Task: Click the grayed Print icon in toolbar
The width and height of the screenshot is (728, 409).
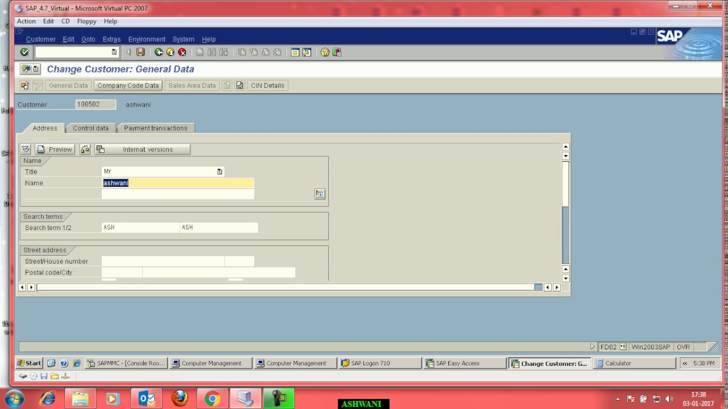Action: (x=200, y=52)
